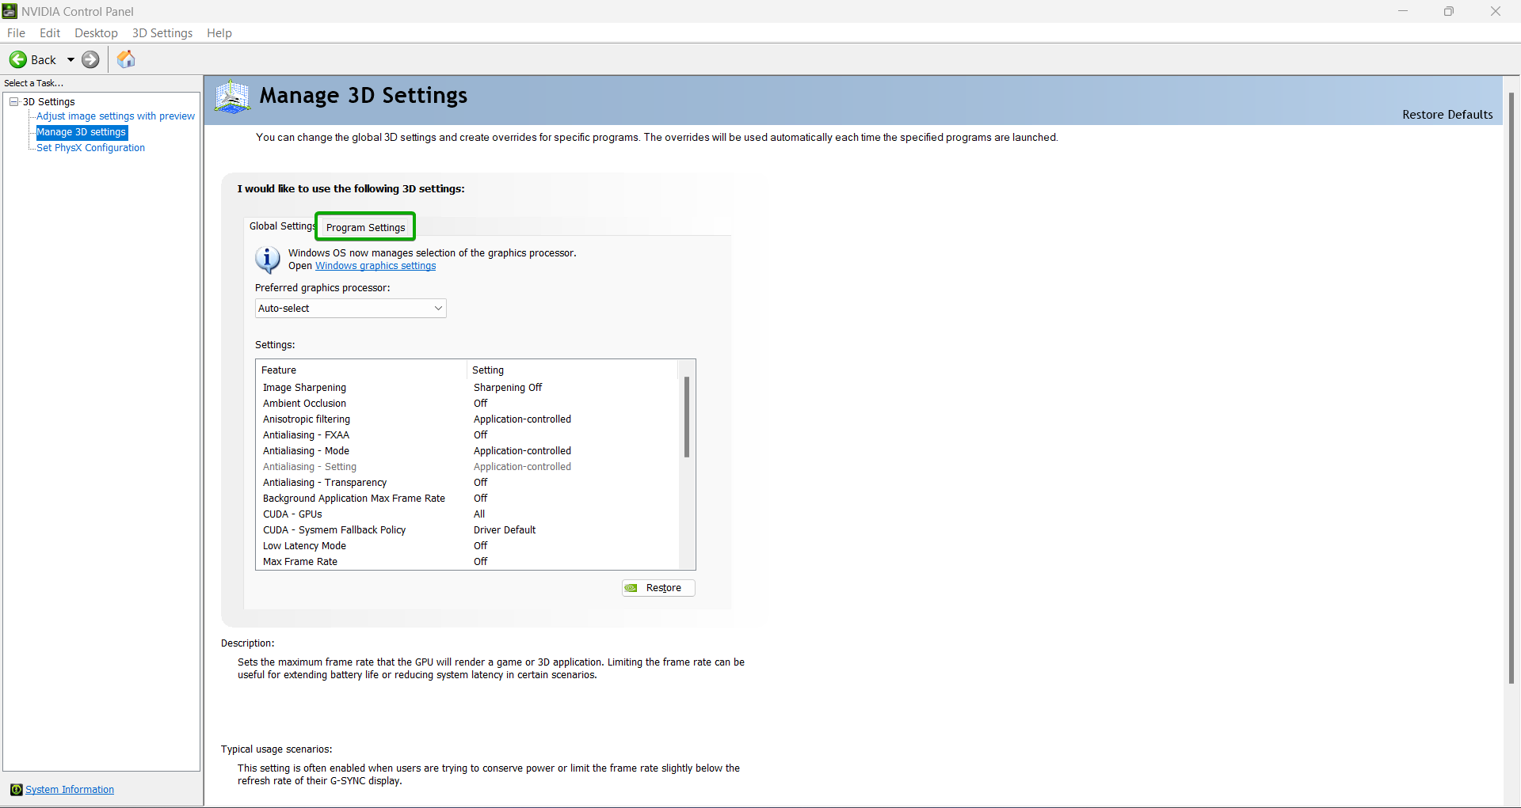Click the Restore button's green icon
This screenshot has width=1521, height=808.
coord(631,588)
